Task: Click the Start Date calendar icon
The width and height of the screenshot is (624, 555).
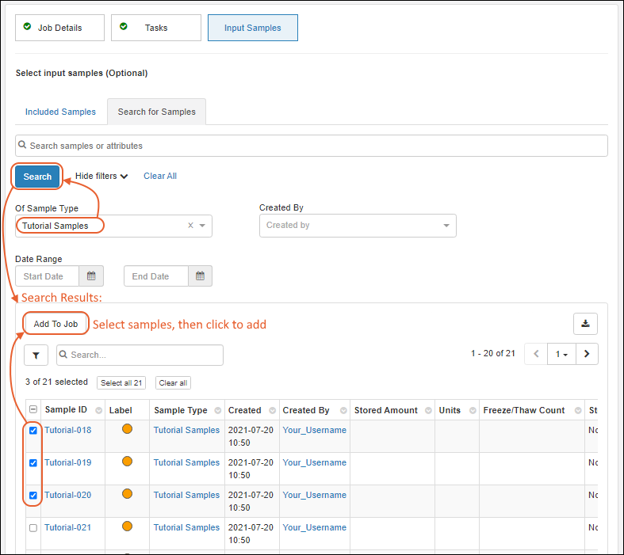Action: tap(91, 276)
